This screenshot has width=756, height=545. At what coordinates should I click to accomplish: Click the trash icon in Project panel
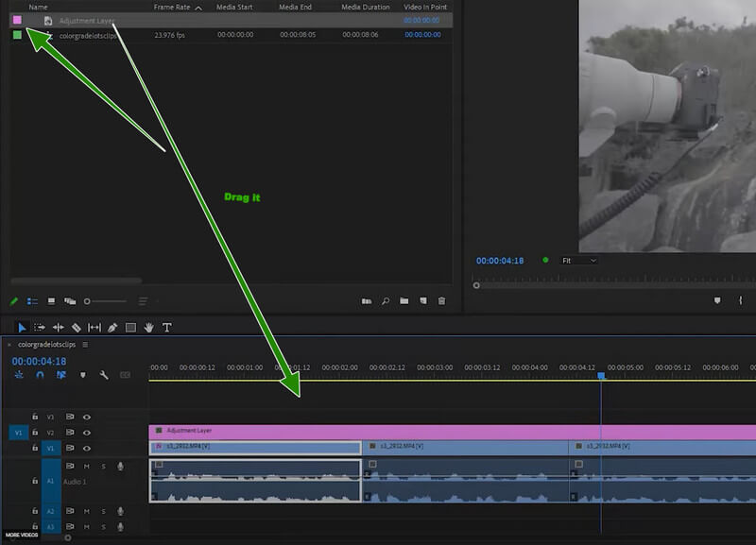coord(440,301)
